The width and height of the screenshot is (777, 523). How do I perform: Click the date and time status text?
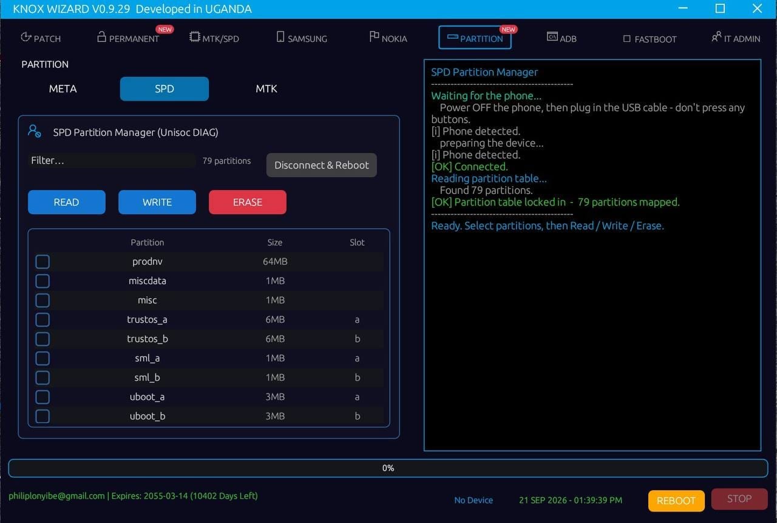pyautogui.click(x=571, y=501)
